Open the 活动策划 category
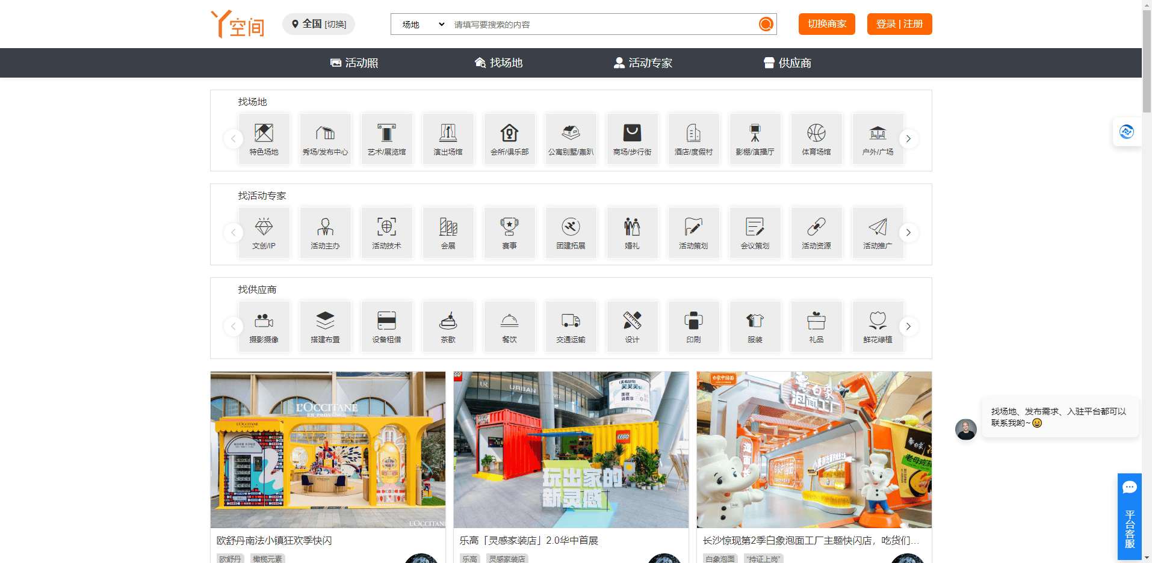This screenshot has width=1152, height=563. 693,233
